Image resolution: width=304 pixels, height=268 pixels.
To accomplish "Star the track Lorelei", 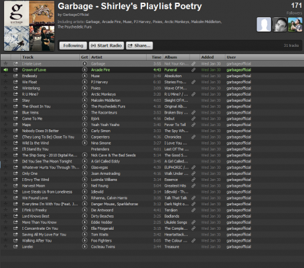I will click(6, 246).
